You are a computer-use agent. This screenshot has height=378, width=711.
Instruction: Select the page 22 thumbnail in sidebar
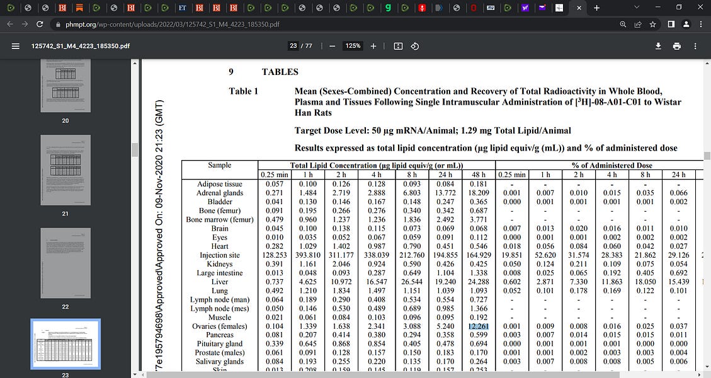point(64,263)
